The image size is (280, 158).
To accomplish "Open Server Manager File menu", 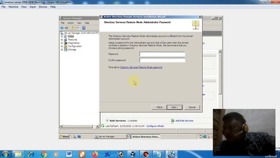I will coord(63,23).
